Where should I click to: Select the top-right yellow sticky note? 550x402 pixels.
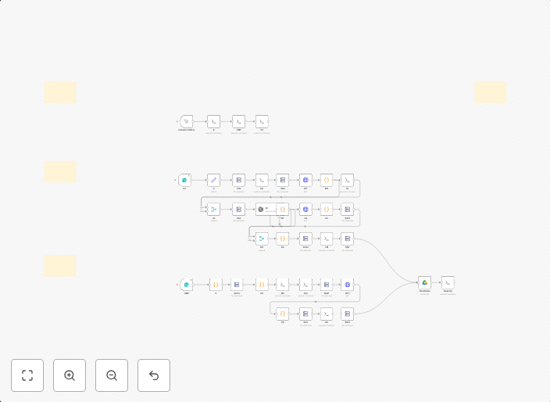click(491, 92)
